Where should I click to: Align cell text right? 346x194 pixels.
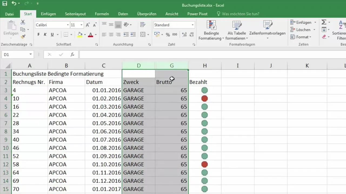(118, 34)
